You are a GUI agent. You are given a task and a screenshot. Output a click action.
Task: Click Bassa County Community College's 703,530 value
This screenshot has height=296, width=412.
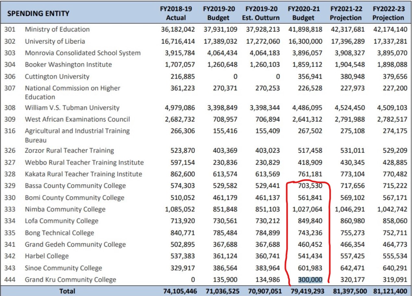coord(310,186)
